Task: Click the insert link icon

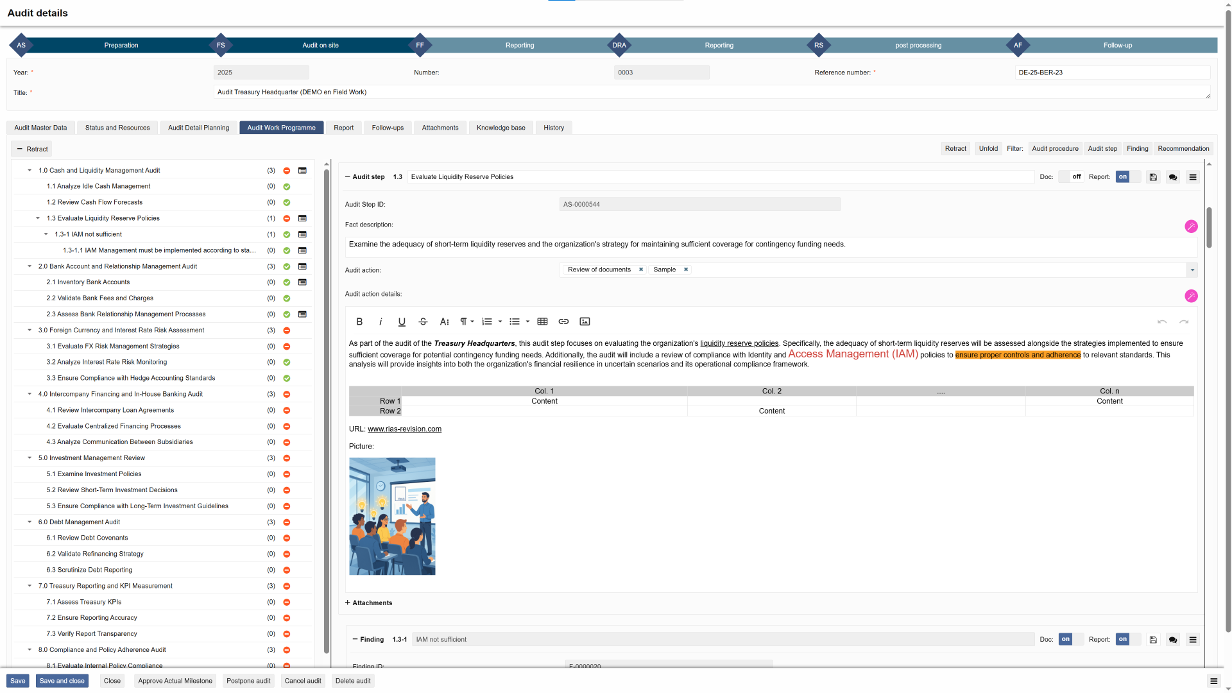Action: coord(563,321)
